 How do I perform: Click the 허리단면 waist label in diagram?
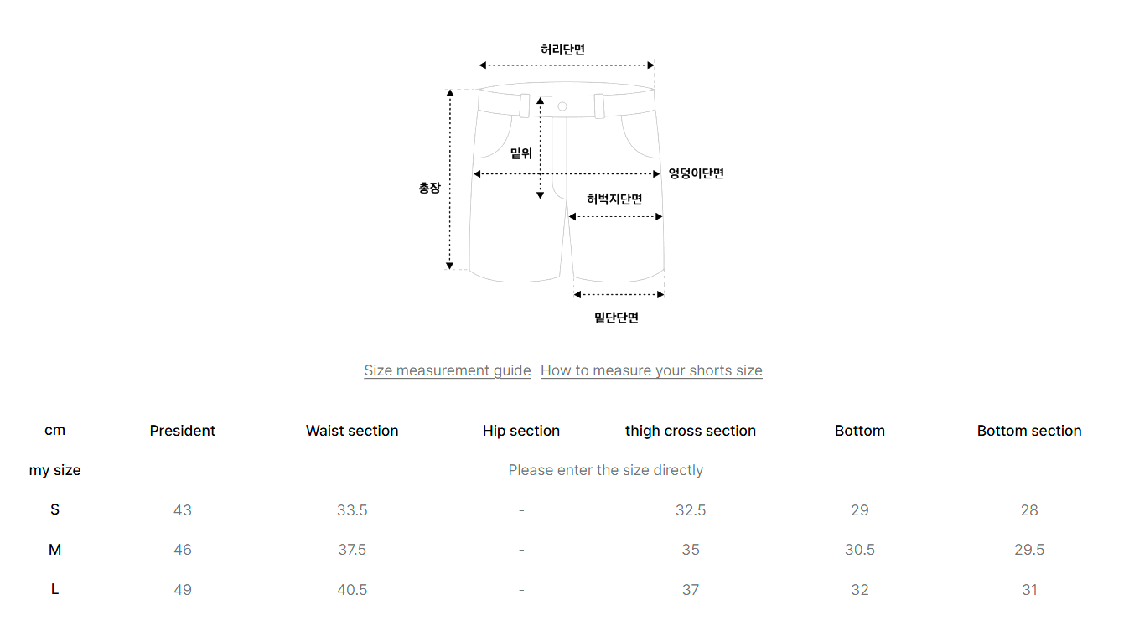563,49
